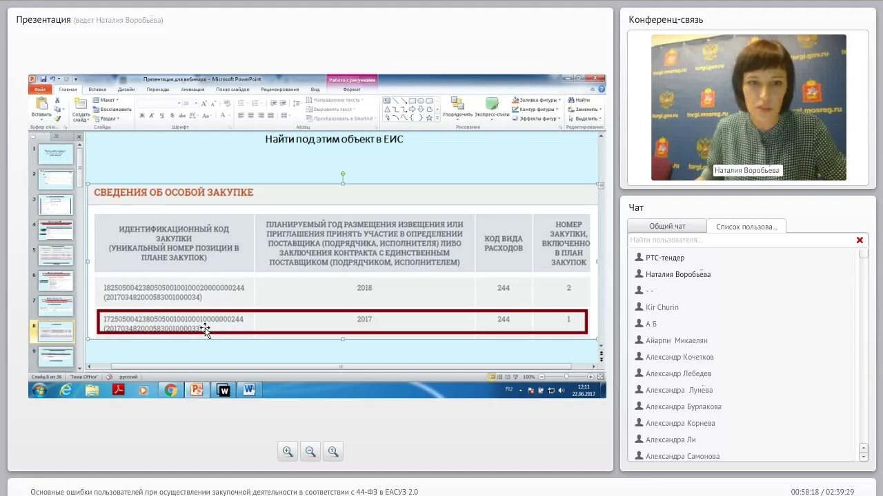This screenshot has height=496, width=883.
Task: Click the Paste (Вставить) icon in ribbon
Action: [41, 103]
